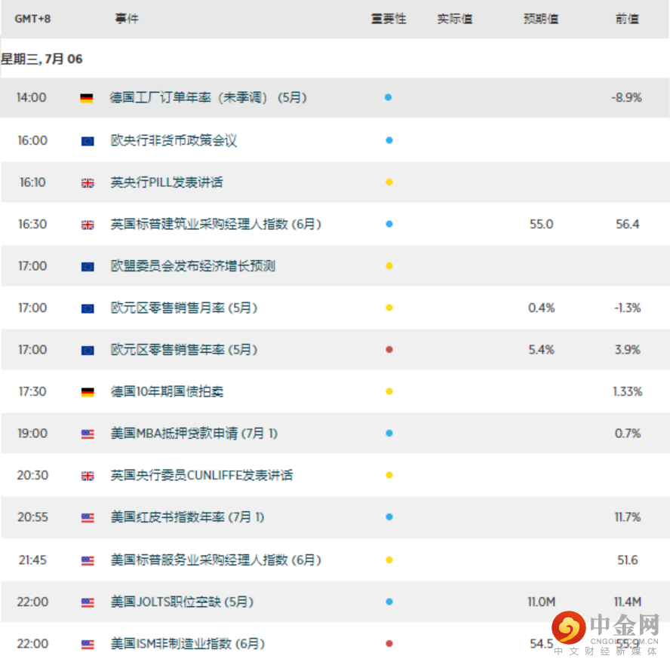The image size is (670, 665).
Task: Open the event 美国MBA抵押贷款申请 (7月 1)
Action: (194, 434)
